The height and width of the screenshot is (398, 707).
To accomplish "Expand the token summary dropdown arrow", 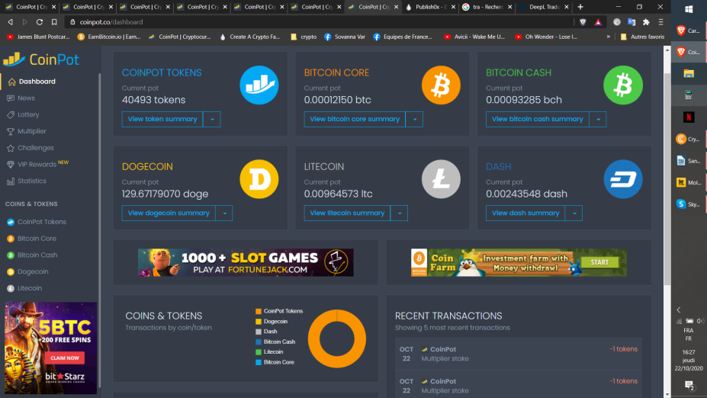I will (212, 120).
